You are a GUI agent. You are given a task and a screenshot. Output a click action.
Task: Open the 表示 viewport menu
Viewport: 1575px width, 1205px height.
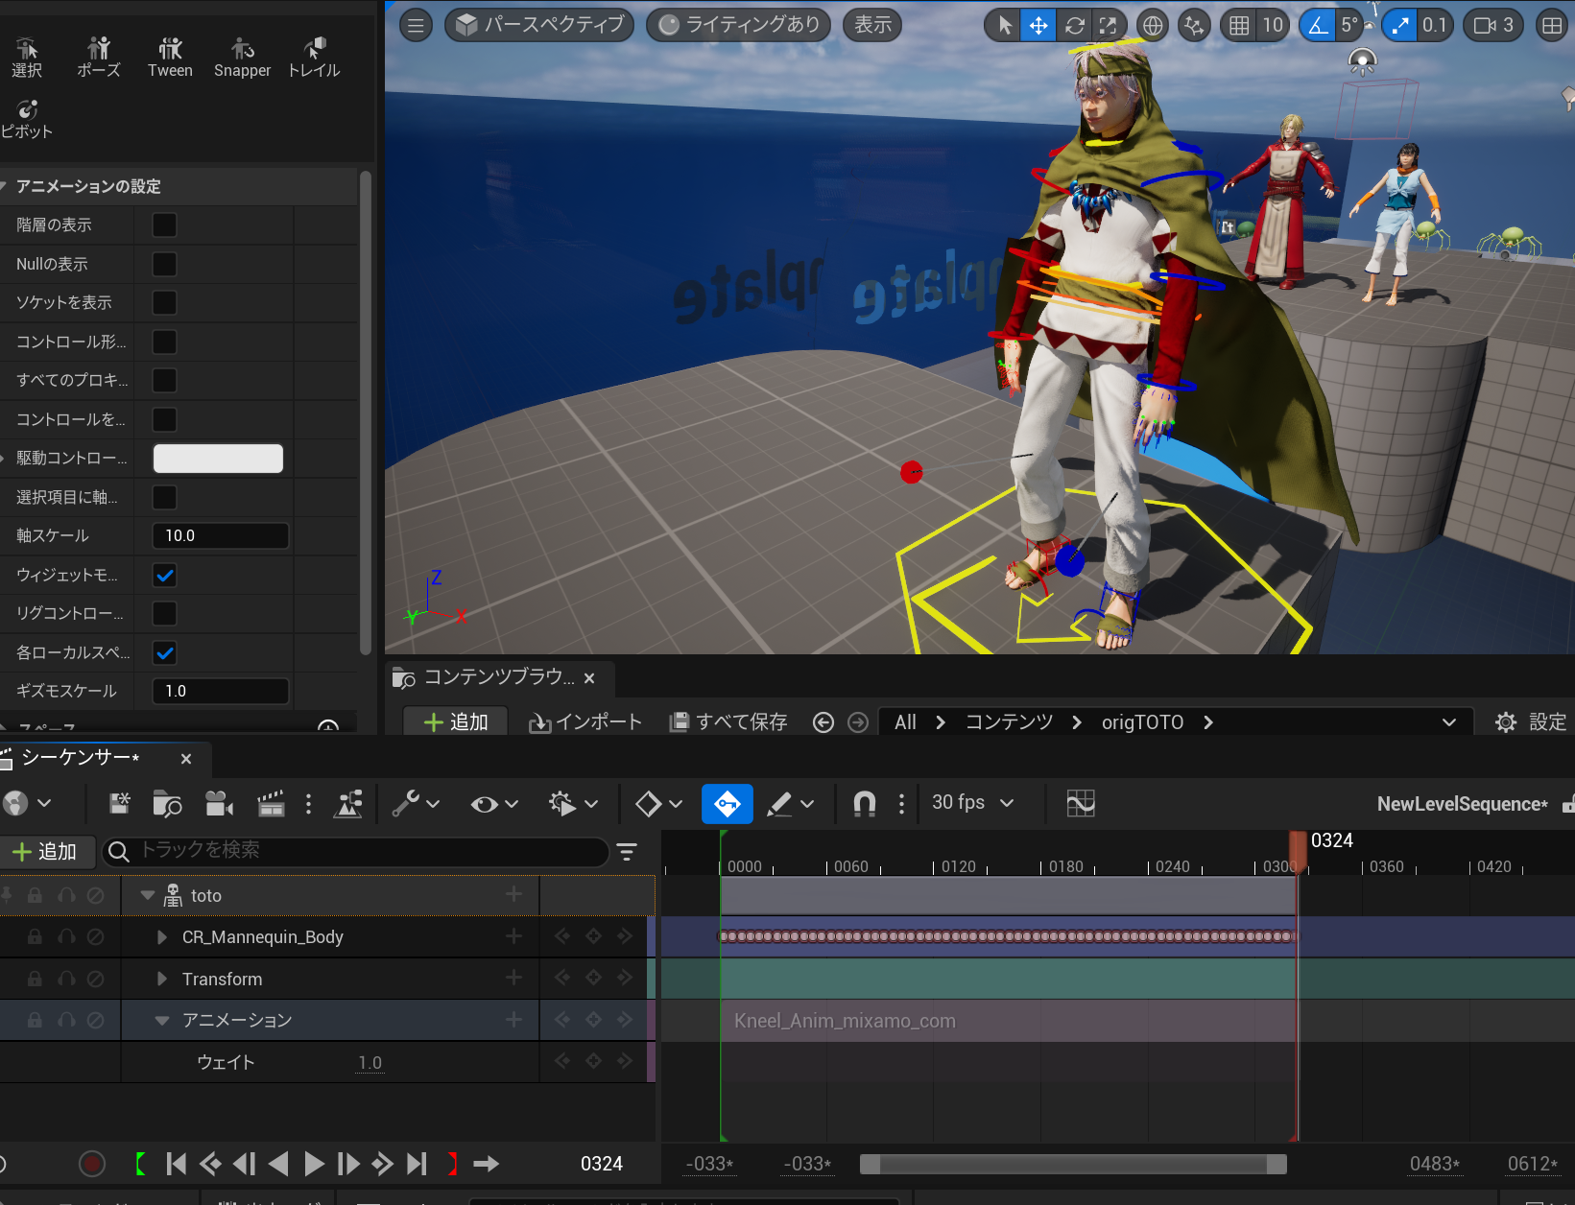coord(872,25)
